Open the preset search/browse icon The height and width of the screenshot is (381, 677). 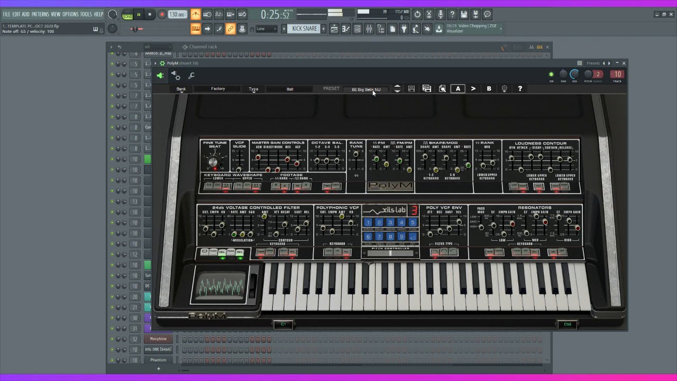pyautogui.click(x=442, y=89)
